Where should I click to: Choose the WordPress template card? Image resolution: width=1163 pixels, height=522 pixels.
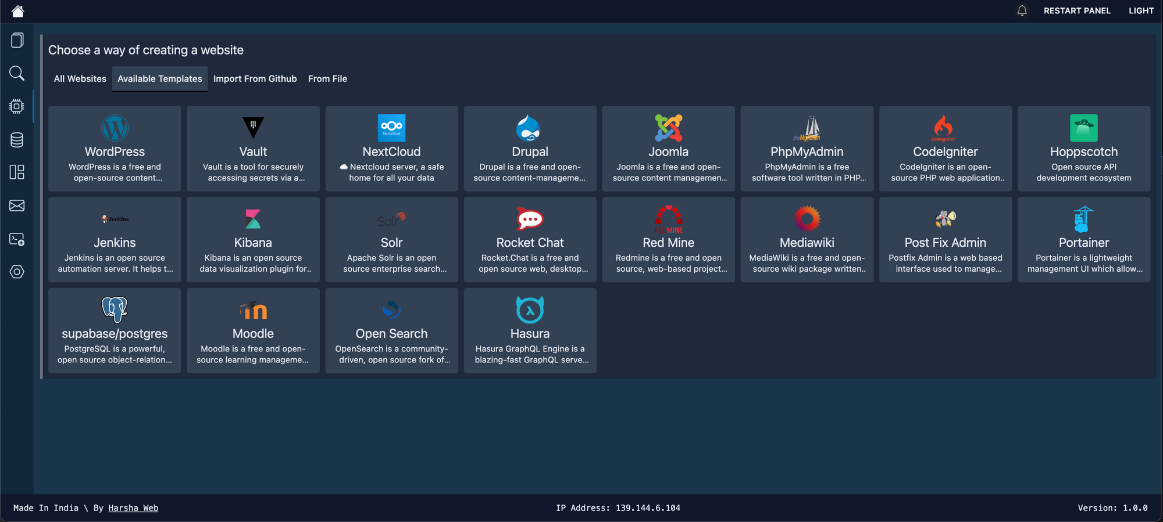[x=115, y=149]
